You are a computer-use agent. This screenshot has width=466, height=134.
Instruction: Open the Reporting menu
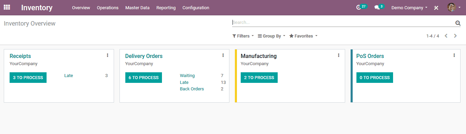(x=166, y=8)
